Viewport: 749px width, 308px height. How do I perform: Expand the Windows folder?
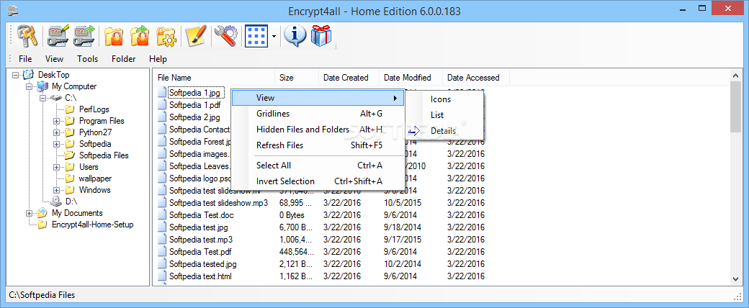(x=56, y=190)
